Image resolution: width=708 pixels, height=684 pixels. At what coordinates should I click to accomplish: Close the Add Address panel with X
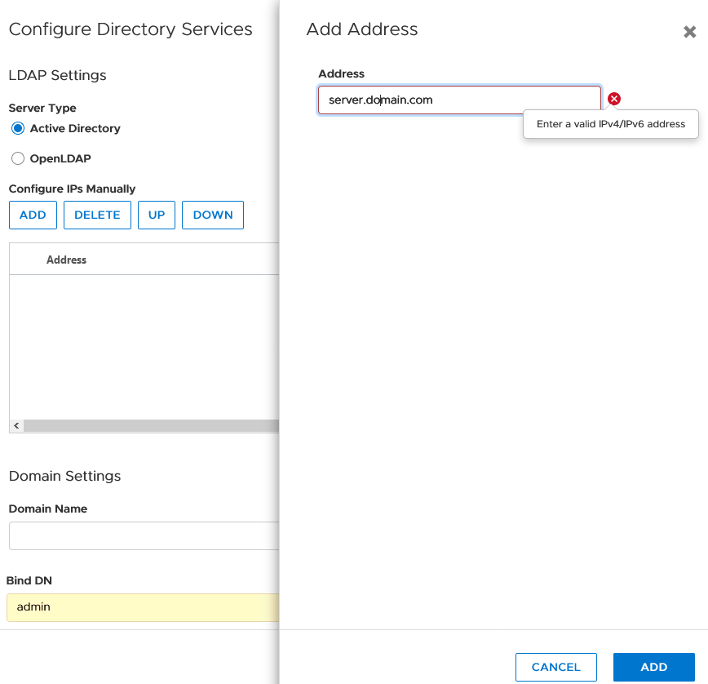(689, 33)
